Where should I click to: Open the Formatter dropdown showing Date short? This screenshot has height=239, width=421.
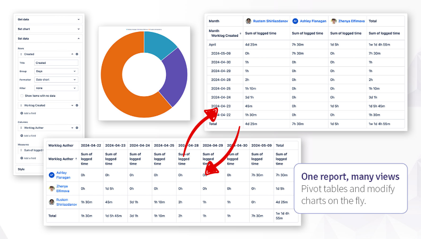click(57, 80)
